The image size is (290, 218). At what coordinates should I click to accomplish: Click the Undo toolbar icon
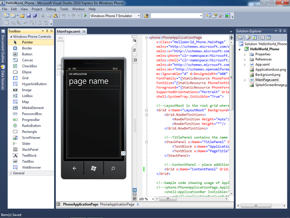click(63, 16)
